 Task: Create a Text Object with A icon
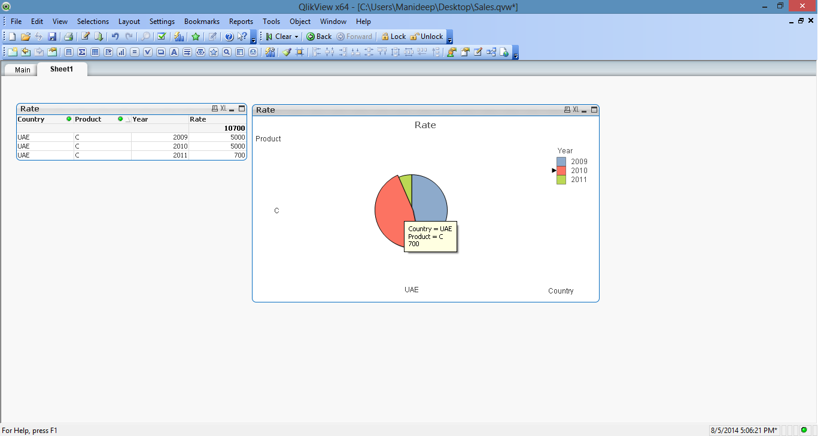[x=174, y=52]
